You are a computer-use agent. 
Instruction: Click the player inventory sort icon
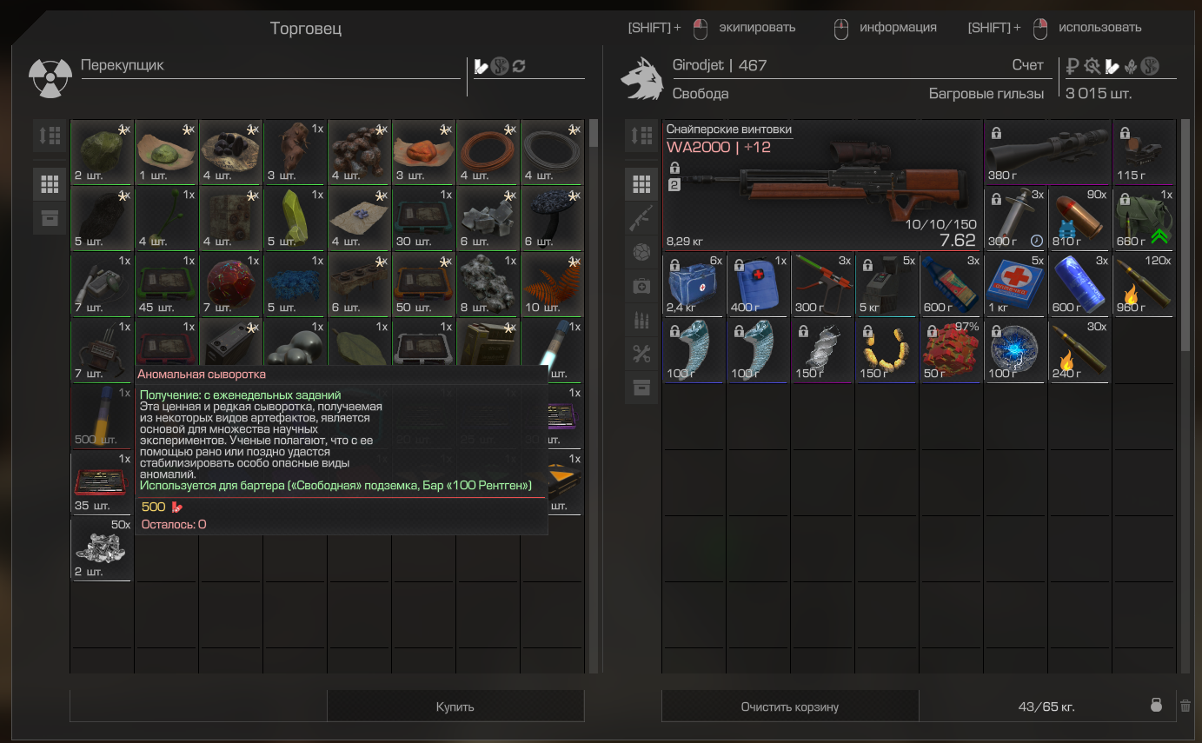641,136
